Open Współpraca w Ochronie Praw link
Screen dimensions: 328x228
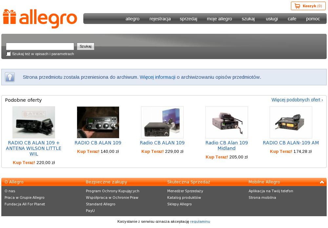[x=112, y=198]
